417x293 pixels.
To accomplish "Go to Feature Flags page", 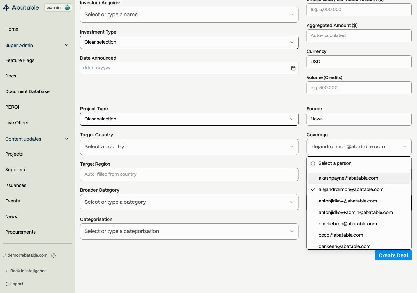I will (20, 60).
